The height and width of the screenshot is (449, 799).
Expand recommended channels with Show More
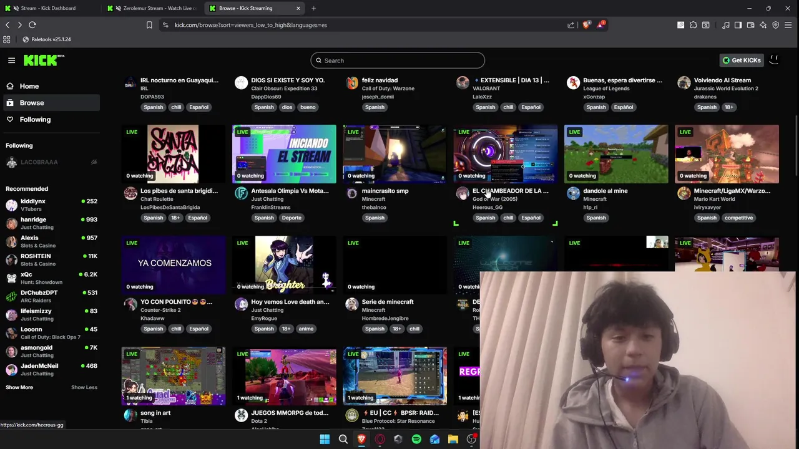click(19, 387)
